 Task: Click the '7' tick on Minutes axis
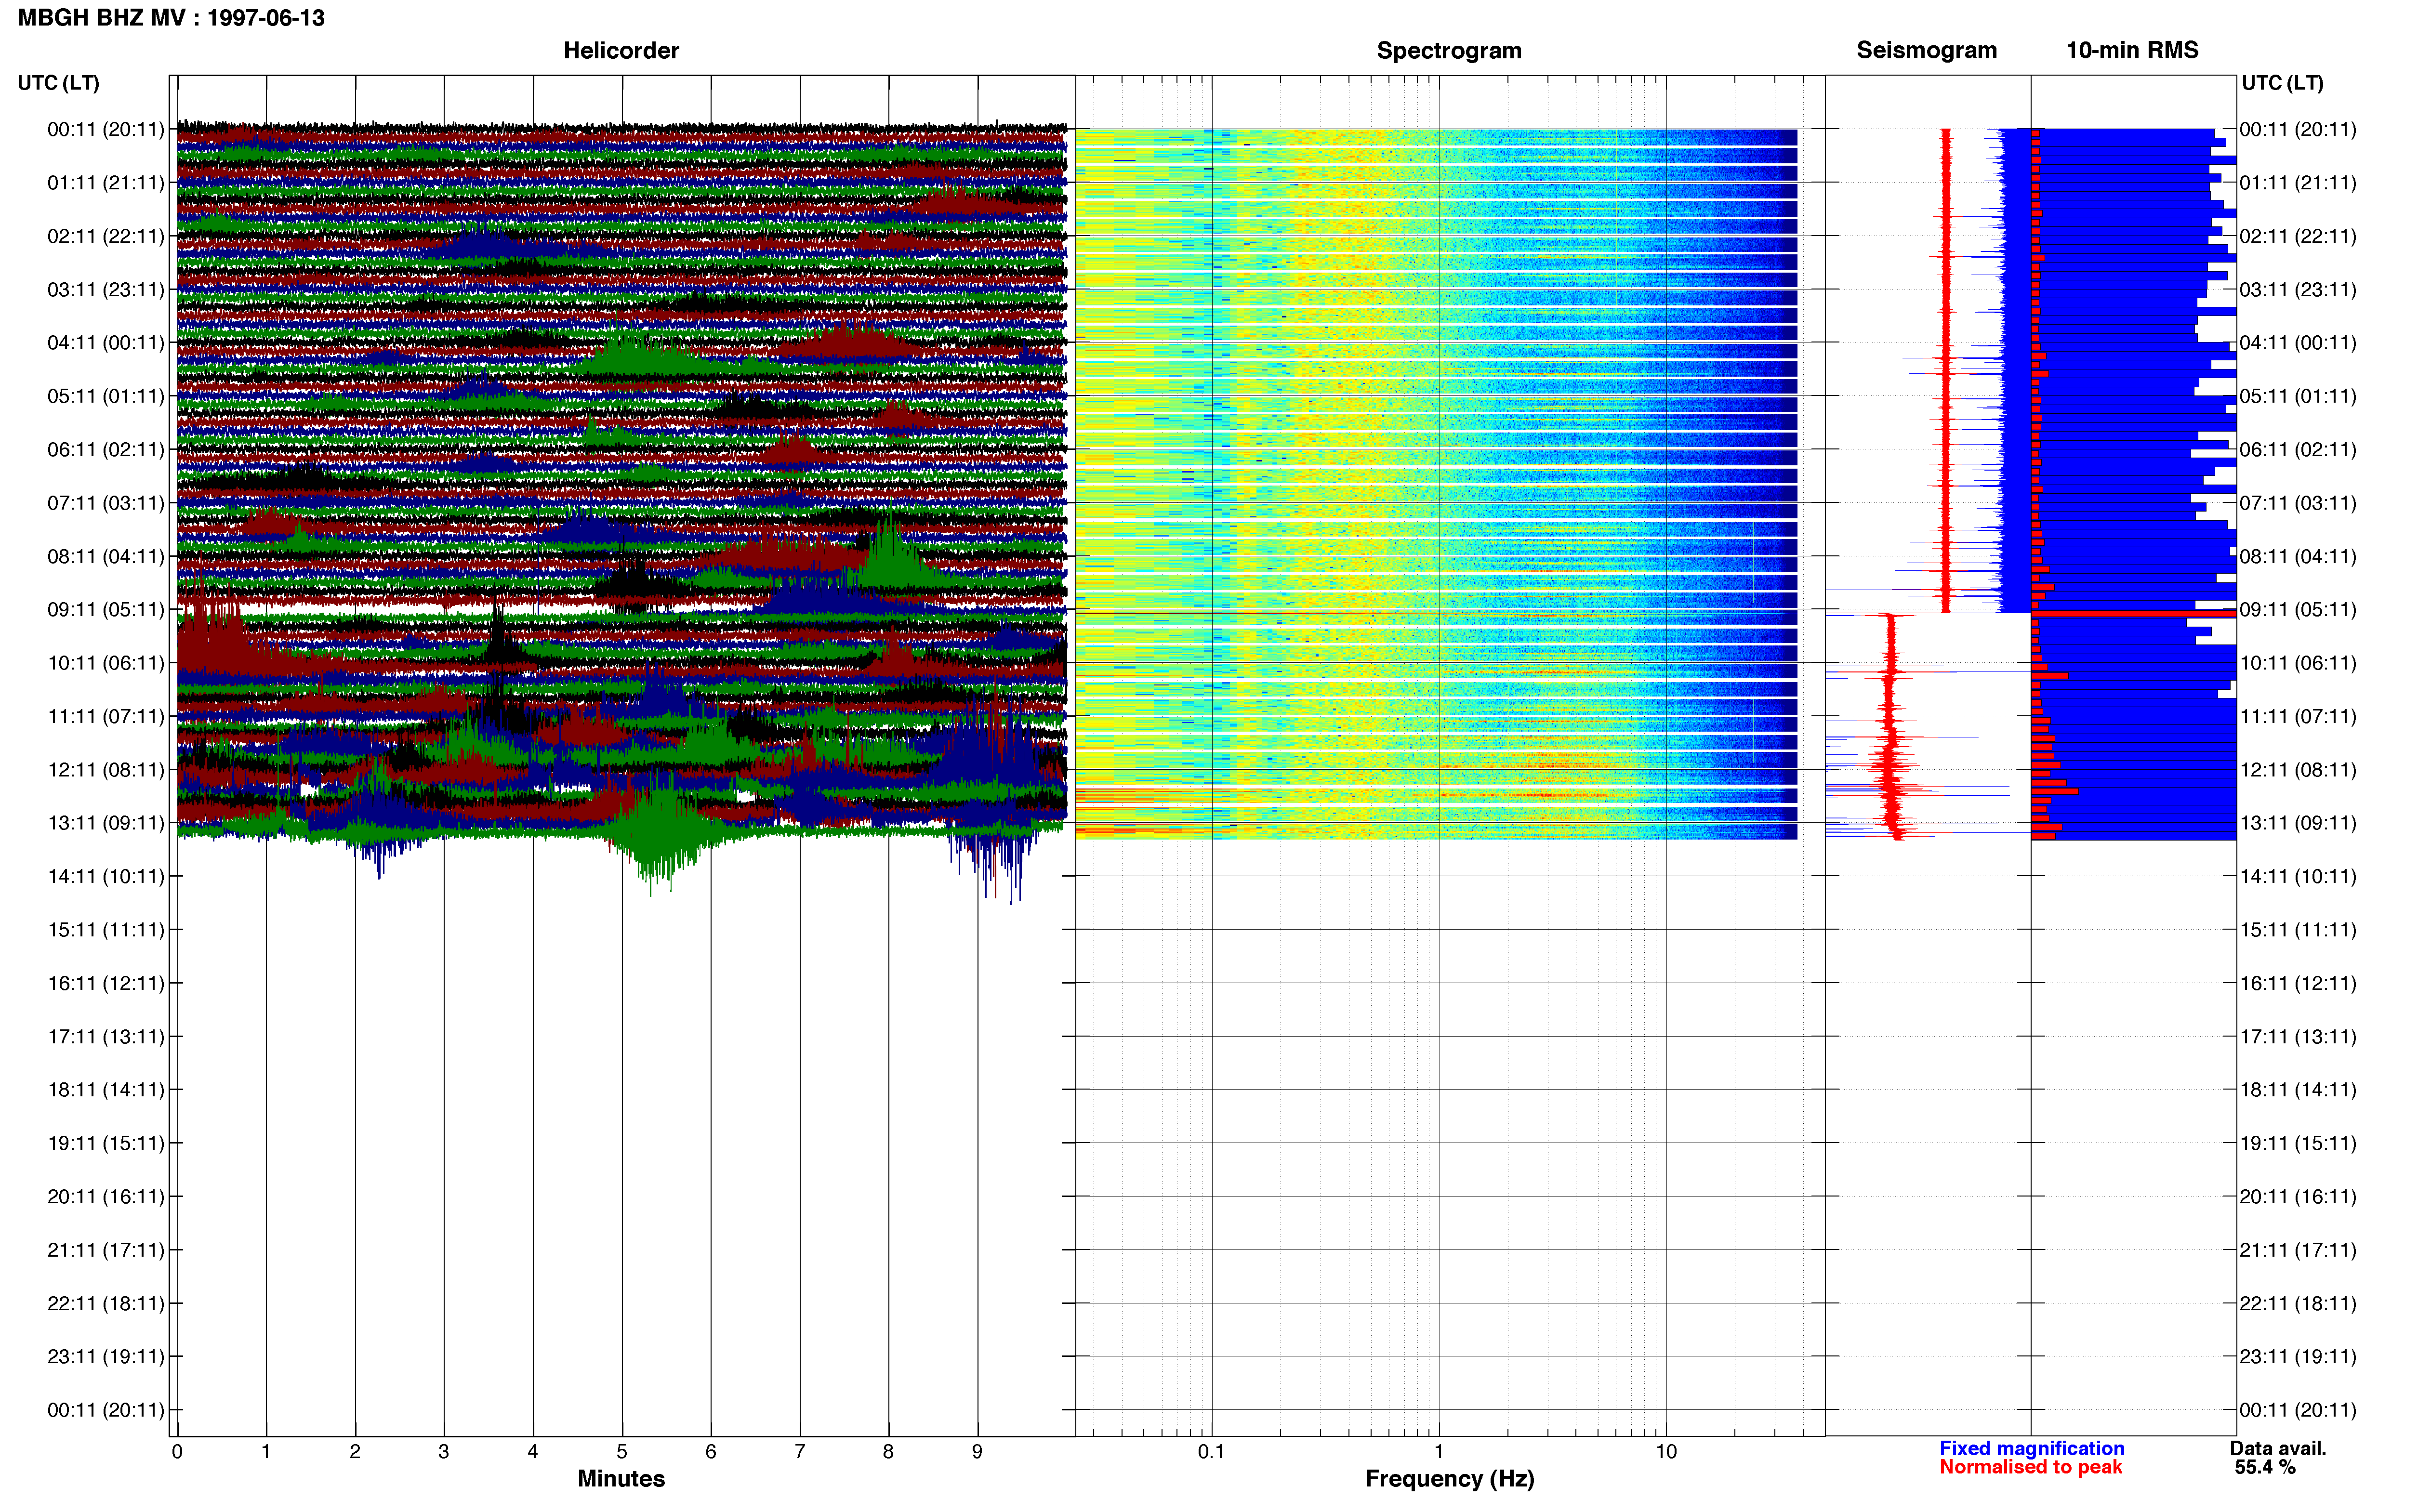tap(800, 1452)
